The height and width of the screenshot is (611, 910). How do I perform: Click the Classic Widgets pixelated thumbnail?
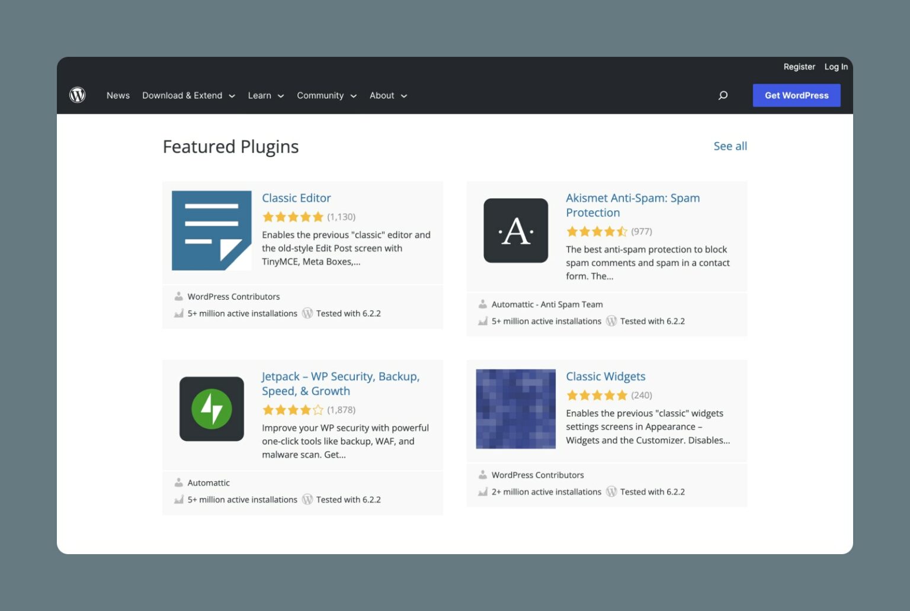pyautogui.click(x=515, y=409)
